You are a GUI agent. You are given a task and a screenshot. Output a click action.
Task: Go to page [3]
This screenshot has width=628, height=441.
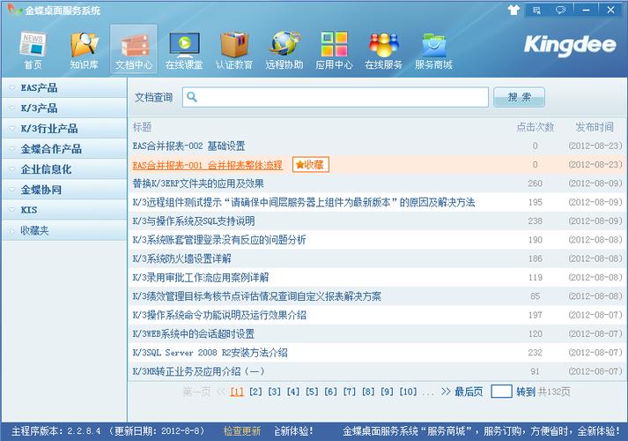pyautogui.click(x=274, y=392)
